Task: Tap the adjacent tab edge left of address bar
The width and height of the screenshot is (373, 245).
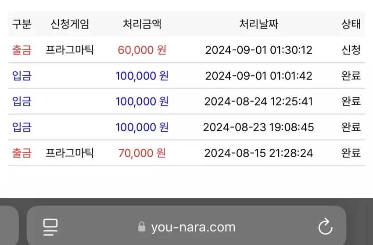Action: tap(9, 225)
